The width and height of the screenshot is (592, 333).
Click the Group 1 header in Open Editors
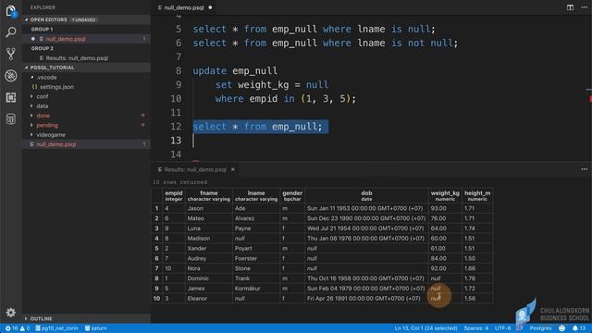coord(42,29)
